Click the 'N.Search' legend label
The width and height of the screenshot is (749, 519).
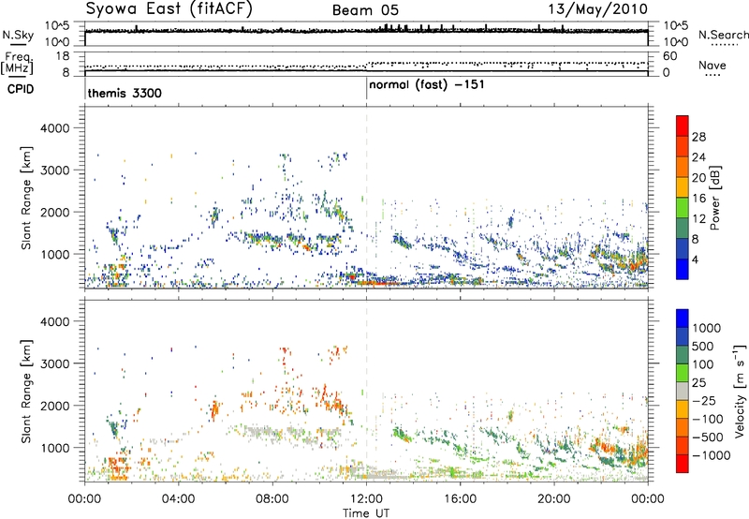tap(723, 35)
